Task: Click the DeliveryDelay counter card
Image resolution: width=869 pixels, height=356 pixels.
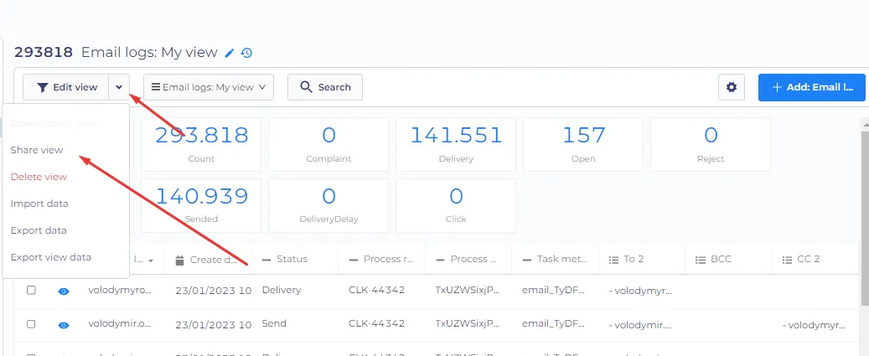Action: point(328,205)
